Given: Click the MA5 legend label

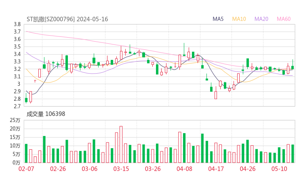Looking at the screenshot, I should [218, 19].
